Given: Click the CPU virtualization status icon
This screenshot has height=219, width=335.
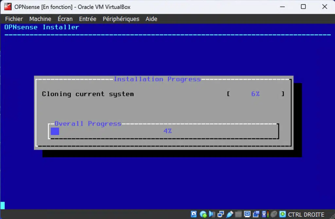Looking at the screenshot, I should pyautogui.click(x=265, y=214).
